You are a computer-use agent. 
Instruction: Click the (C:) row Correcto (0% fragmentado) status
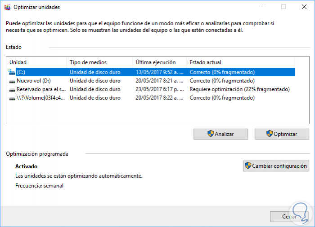pos(222,72)
